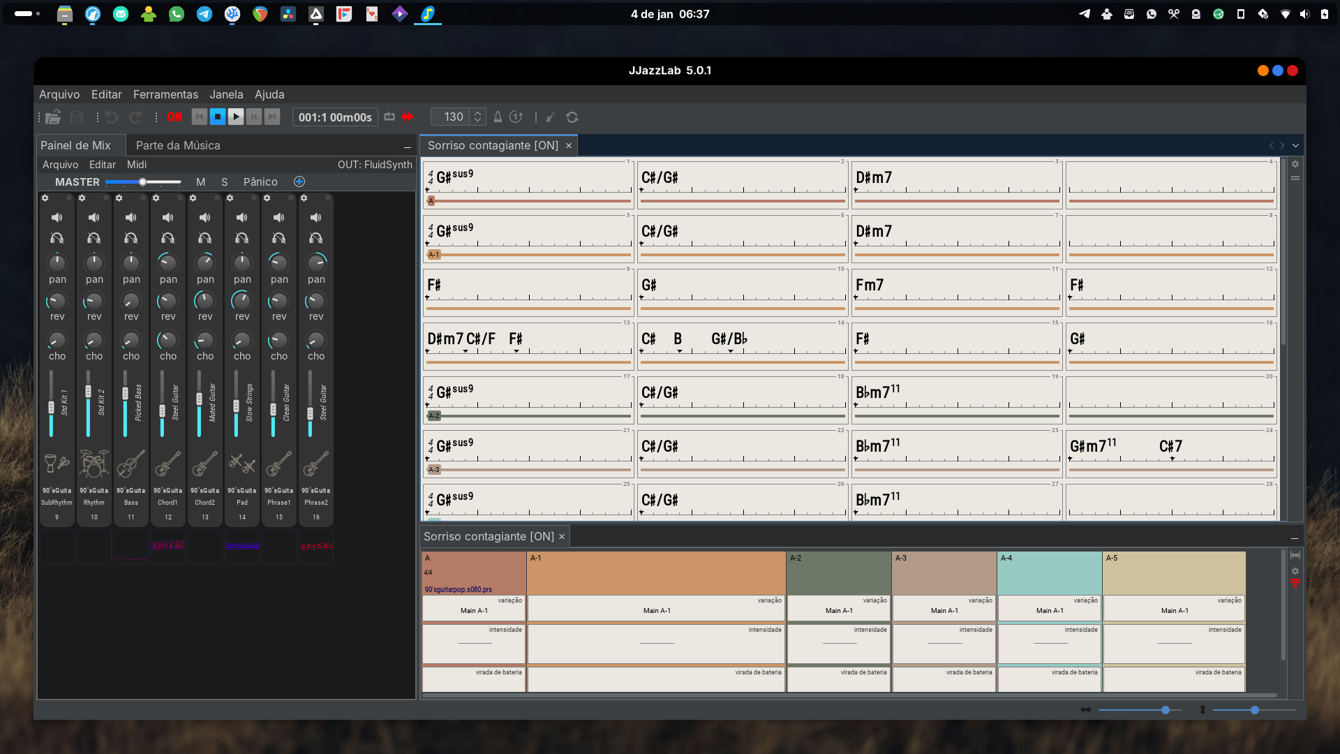This screenshot has width=1340, height=754.
Task: Click the drum kit icon on Rhythm channel
Action: [94, 464]
